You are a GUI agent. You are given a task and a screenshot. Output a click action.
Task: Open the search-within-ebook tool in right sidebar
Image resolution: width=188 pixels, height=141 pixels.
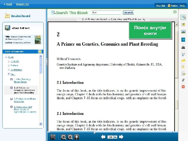[183, 17]
